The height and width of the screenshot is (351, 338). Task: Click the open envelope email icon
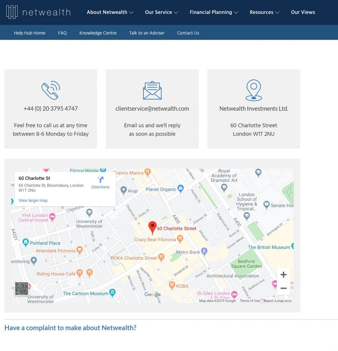(x=152, y=90)
